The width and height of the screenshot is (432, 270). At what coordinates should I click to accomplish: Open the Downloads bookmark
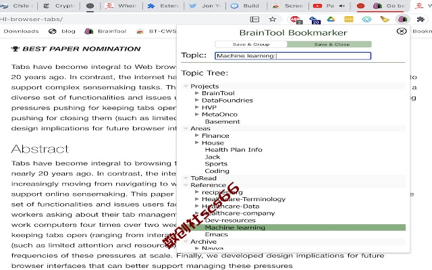tap(21, 32)
